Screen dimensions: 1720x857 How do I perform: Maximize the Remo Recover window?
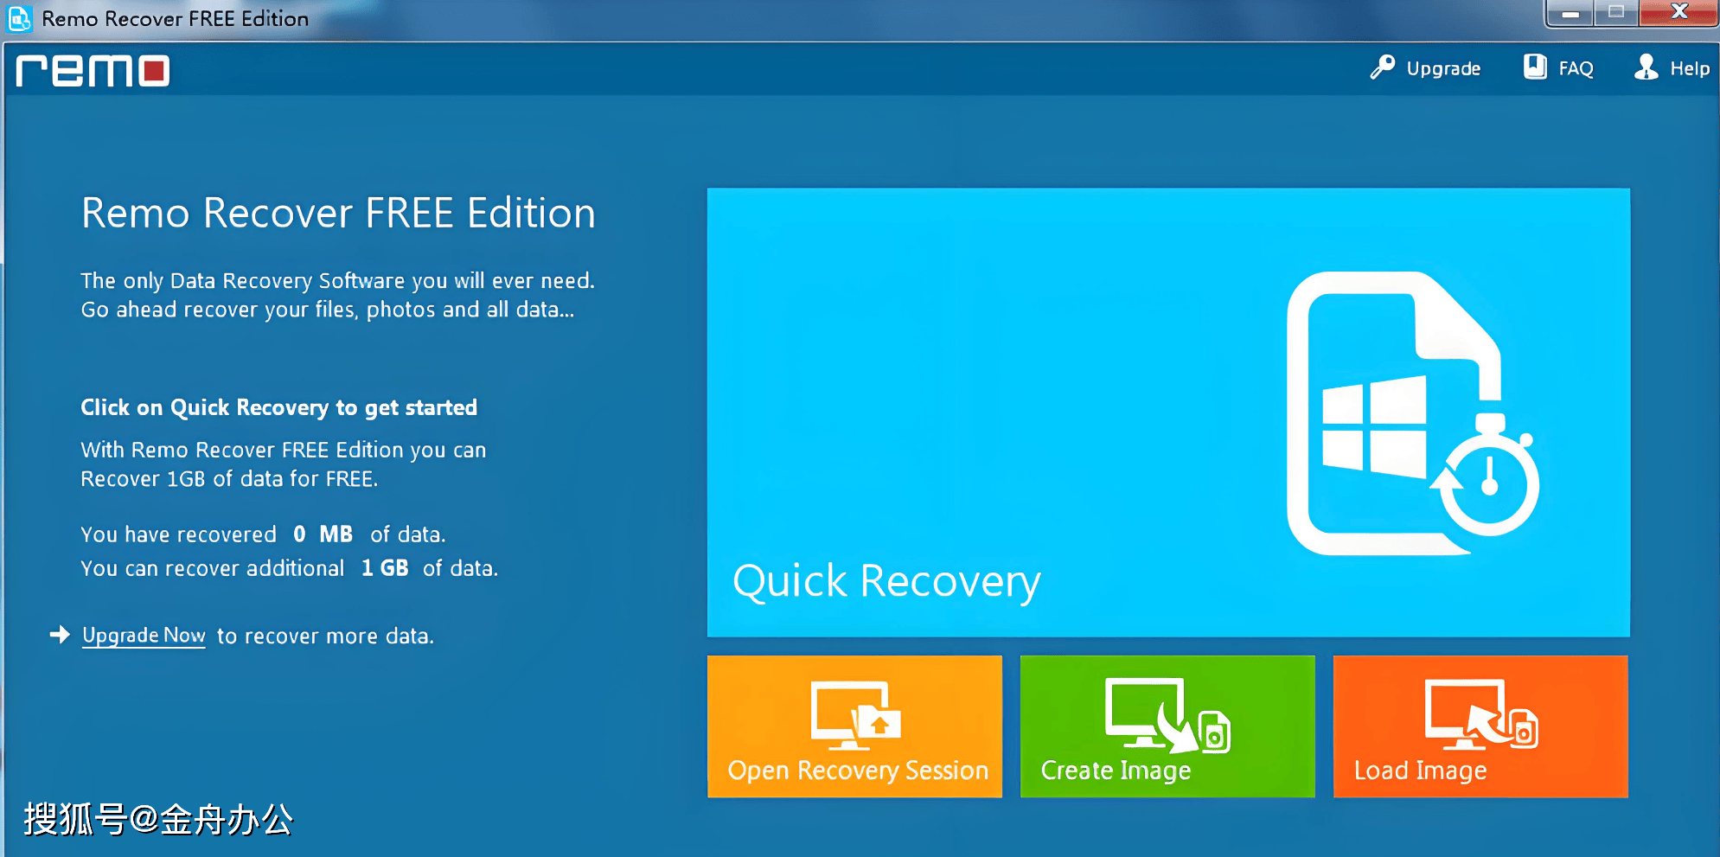pyautogui.click(x=1615, y=14)
